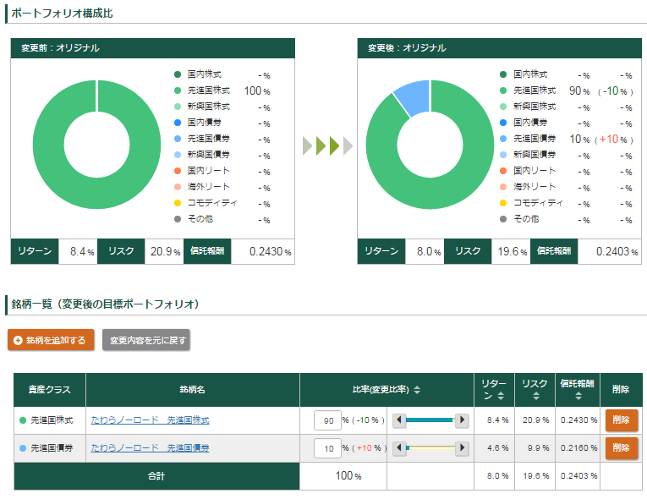Click 先進国株式 legend dot in 変更前 panel
The image size is (647, 499).
pyautogui.click(x=178, y=90)
